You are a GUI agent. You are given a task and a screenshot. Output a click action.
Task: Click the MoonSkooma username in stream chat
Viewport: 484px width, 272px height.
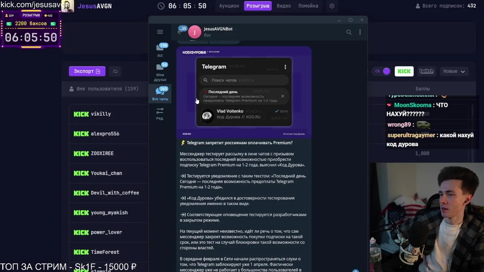pyautogui.click(x=413, y=105)
